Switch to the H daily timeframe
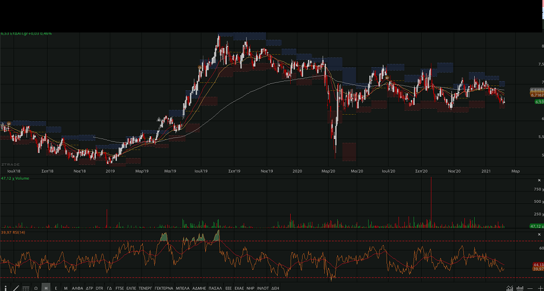 click(45, 288)
